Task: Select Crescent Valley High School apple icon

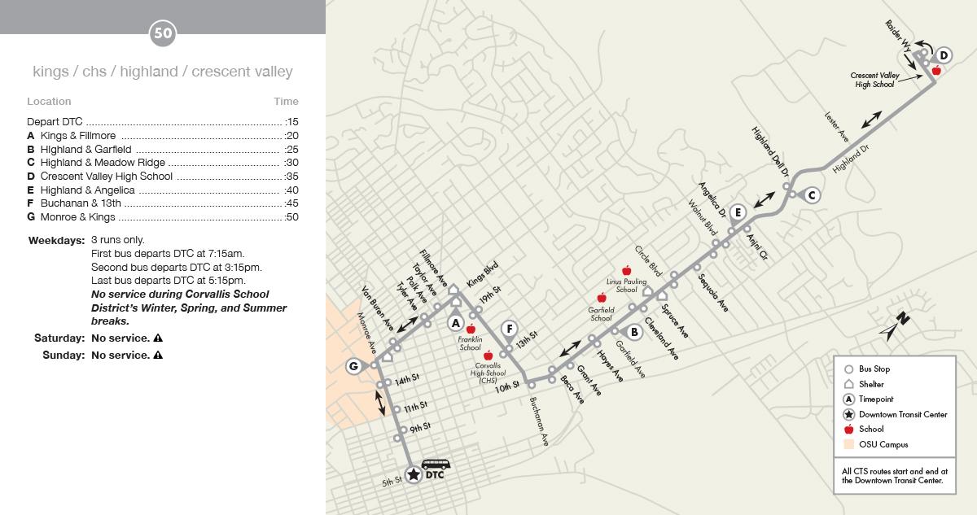Action: coord(936,71)
